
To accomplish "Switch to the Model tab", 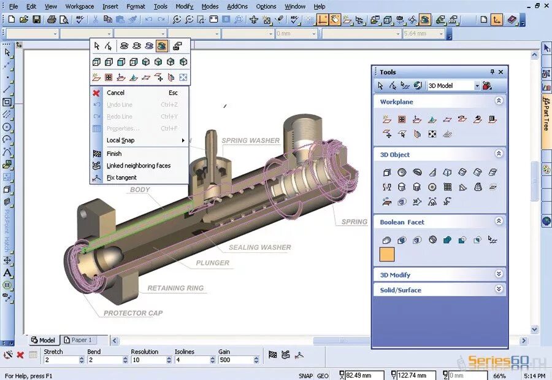I will [x=43, y=340].
